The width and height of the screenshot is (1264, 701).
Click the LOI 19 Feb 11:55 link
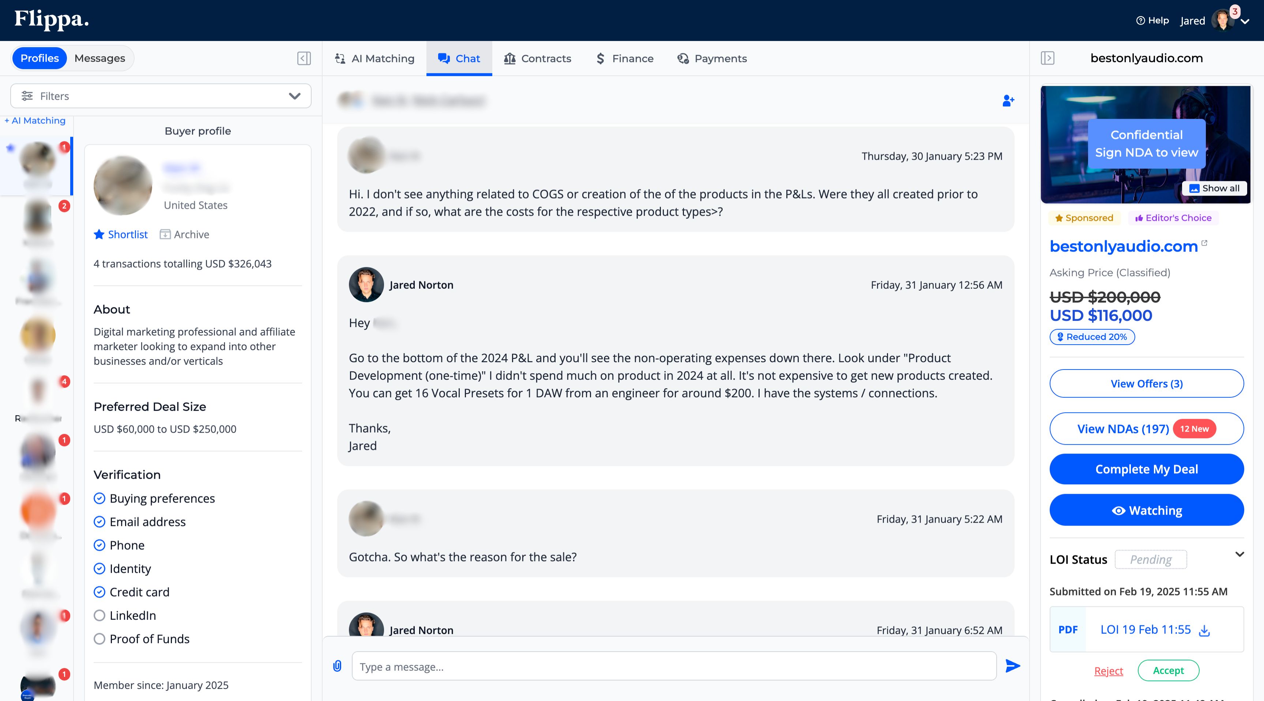click(1145, 629)
